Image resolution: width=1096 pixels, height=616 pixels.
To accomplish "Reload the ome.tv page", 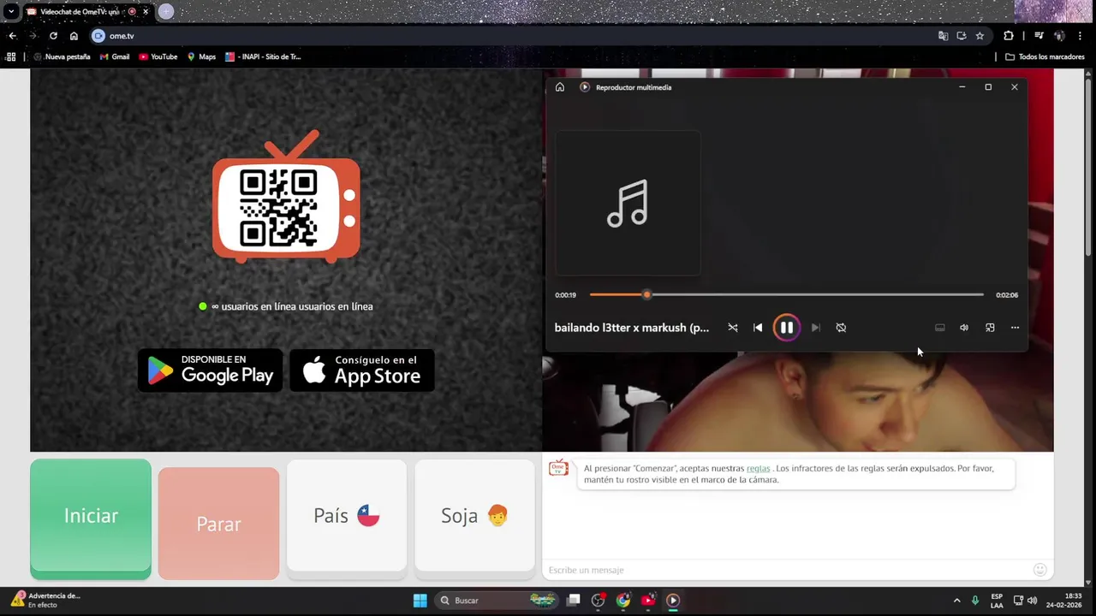I will pyautogui.click(x=53, y=36).
